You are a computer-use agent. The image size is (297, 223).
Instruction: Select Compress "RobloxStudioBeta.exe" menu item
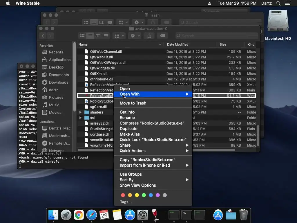[153, 123]
